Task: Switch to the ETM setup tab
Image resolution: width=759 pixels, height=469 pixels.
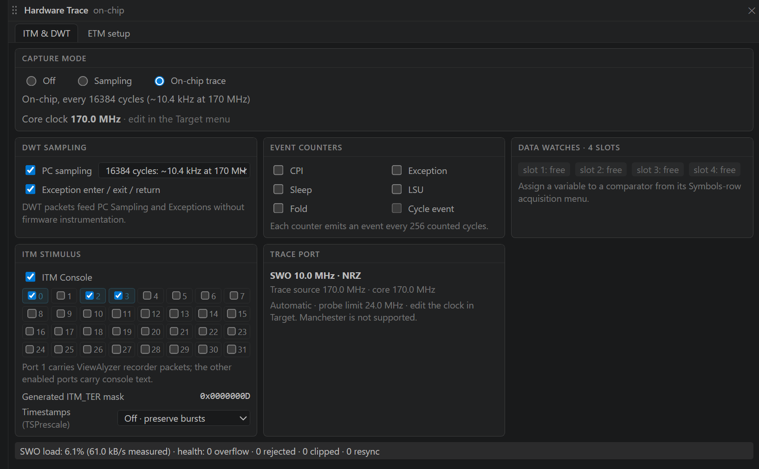Action: [x=109, y=33]
